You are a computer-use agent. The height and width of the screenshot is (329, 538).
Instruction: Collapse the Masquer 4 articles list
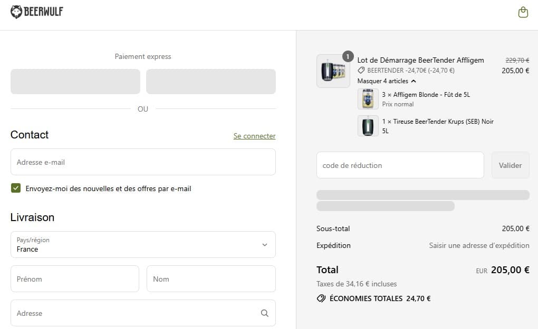tap(387, 81)
